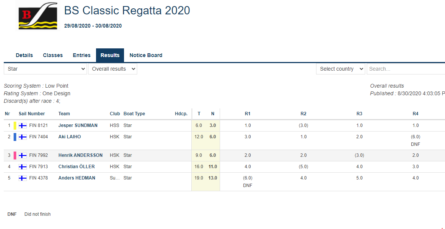The image size is (445, 229).
Task: Click yellow marker for Jesper Sundman
Action: pos(15,125)
